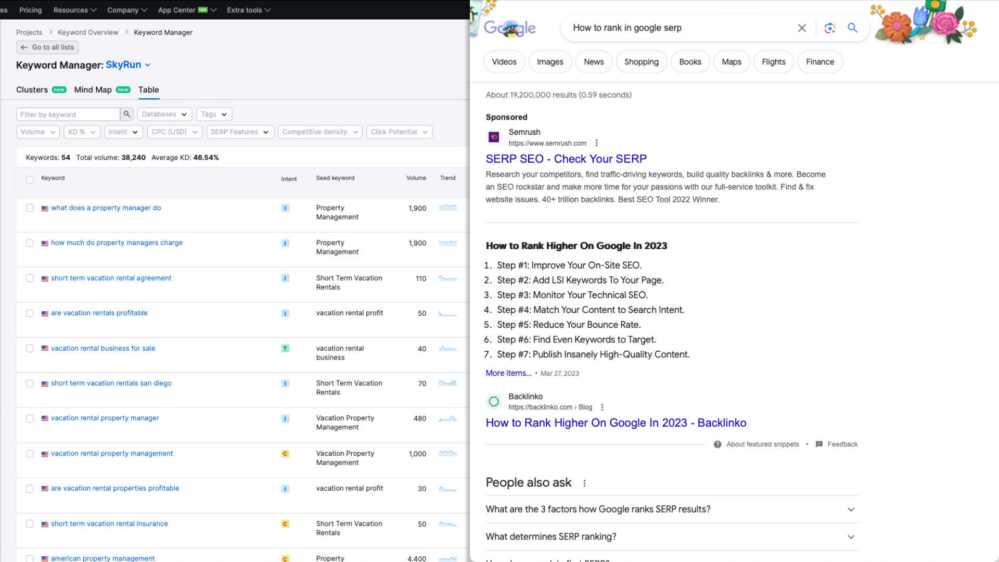The width and height of the screenshot is (999, 562).
Task: Expand the 'What determines SERP ranking?' question
Action: tap(851, 537)
